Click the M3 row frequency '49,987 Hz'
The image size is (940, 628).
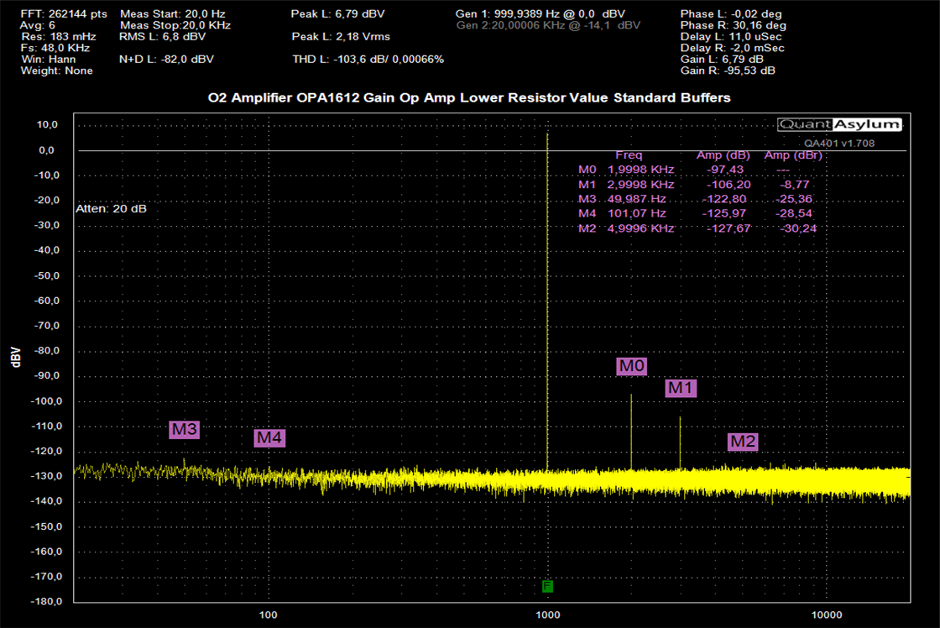coord(637,199)
